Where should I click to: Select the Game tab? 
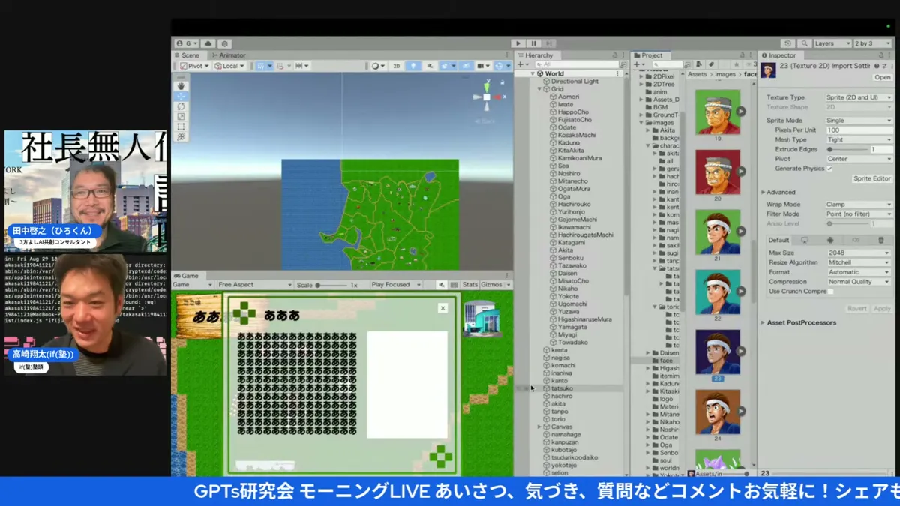coord(187,276)
